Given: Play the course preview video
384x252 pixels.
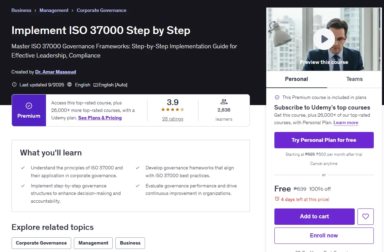Looking at the screenshot, I should pos(324,39).
